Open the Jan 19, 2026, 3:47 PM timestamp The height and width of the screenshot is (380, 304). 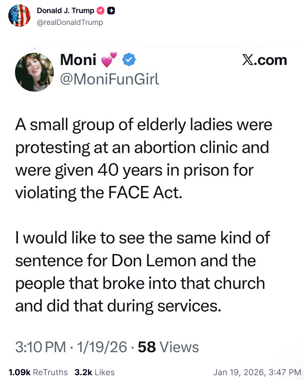(x=257, y=372)
